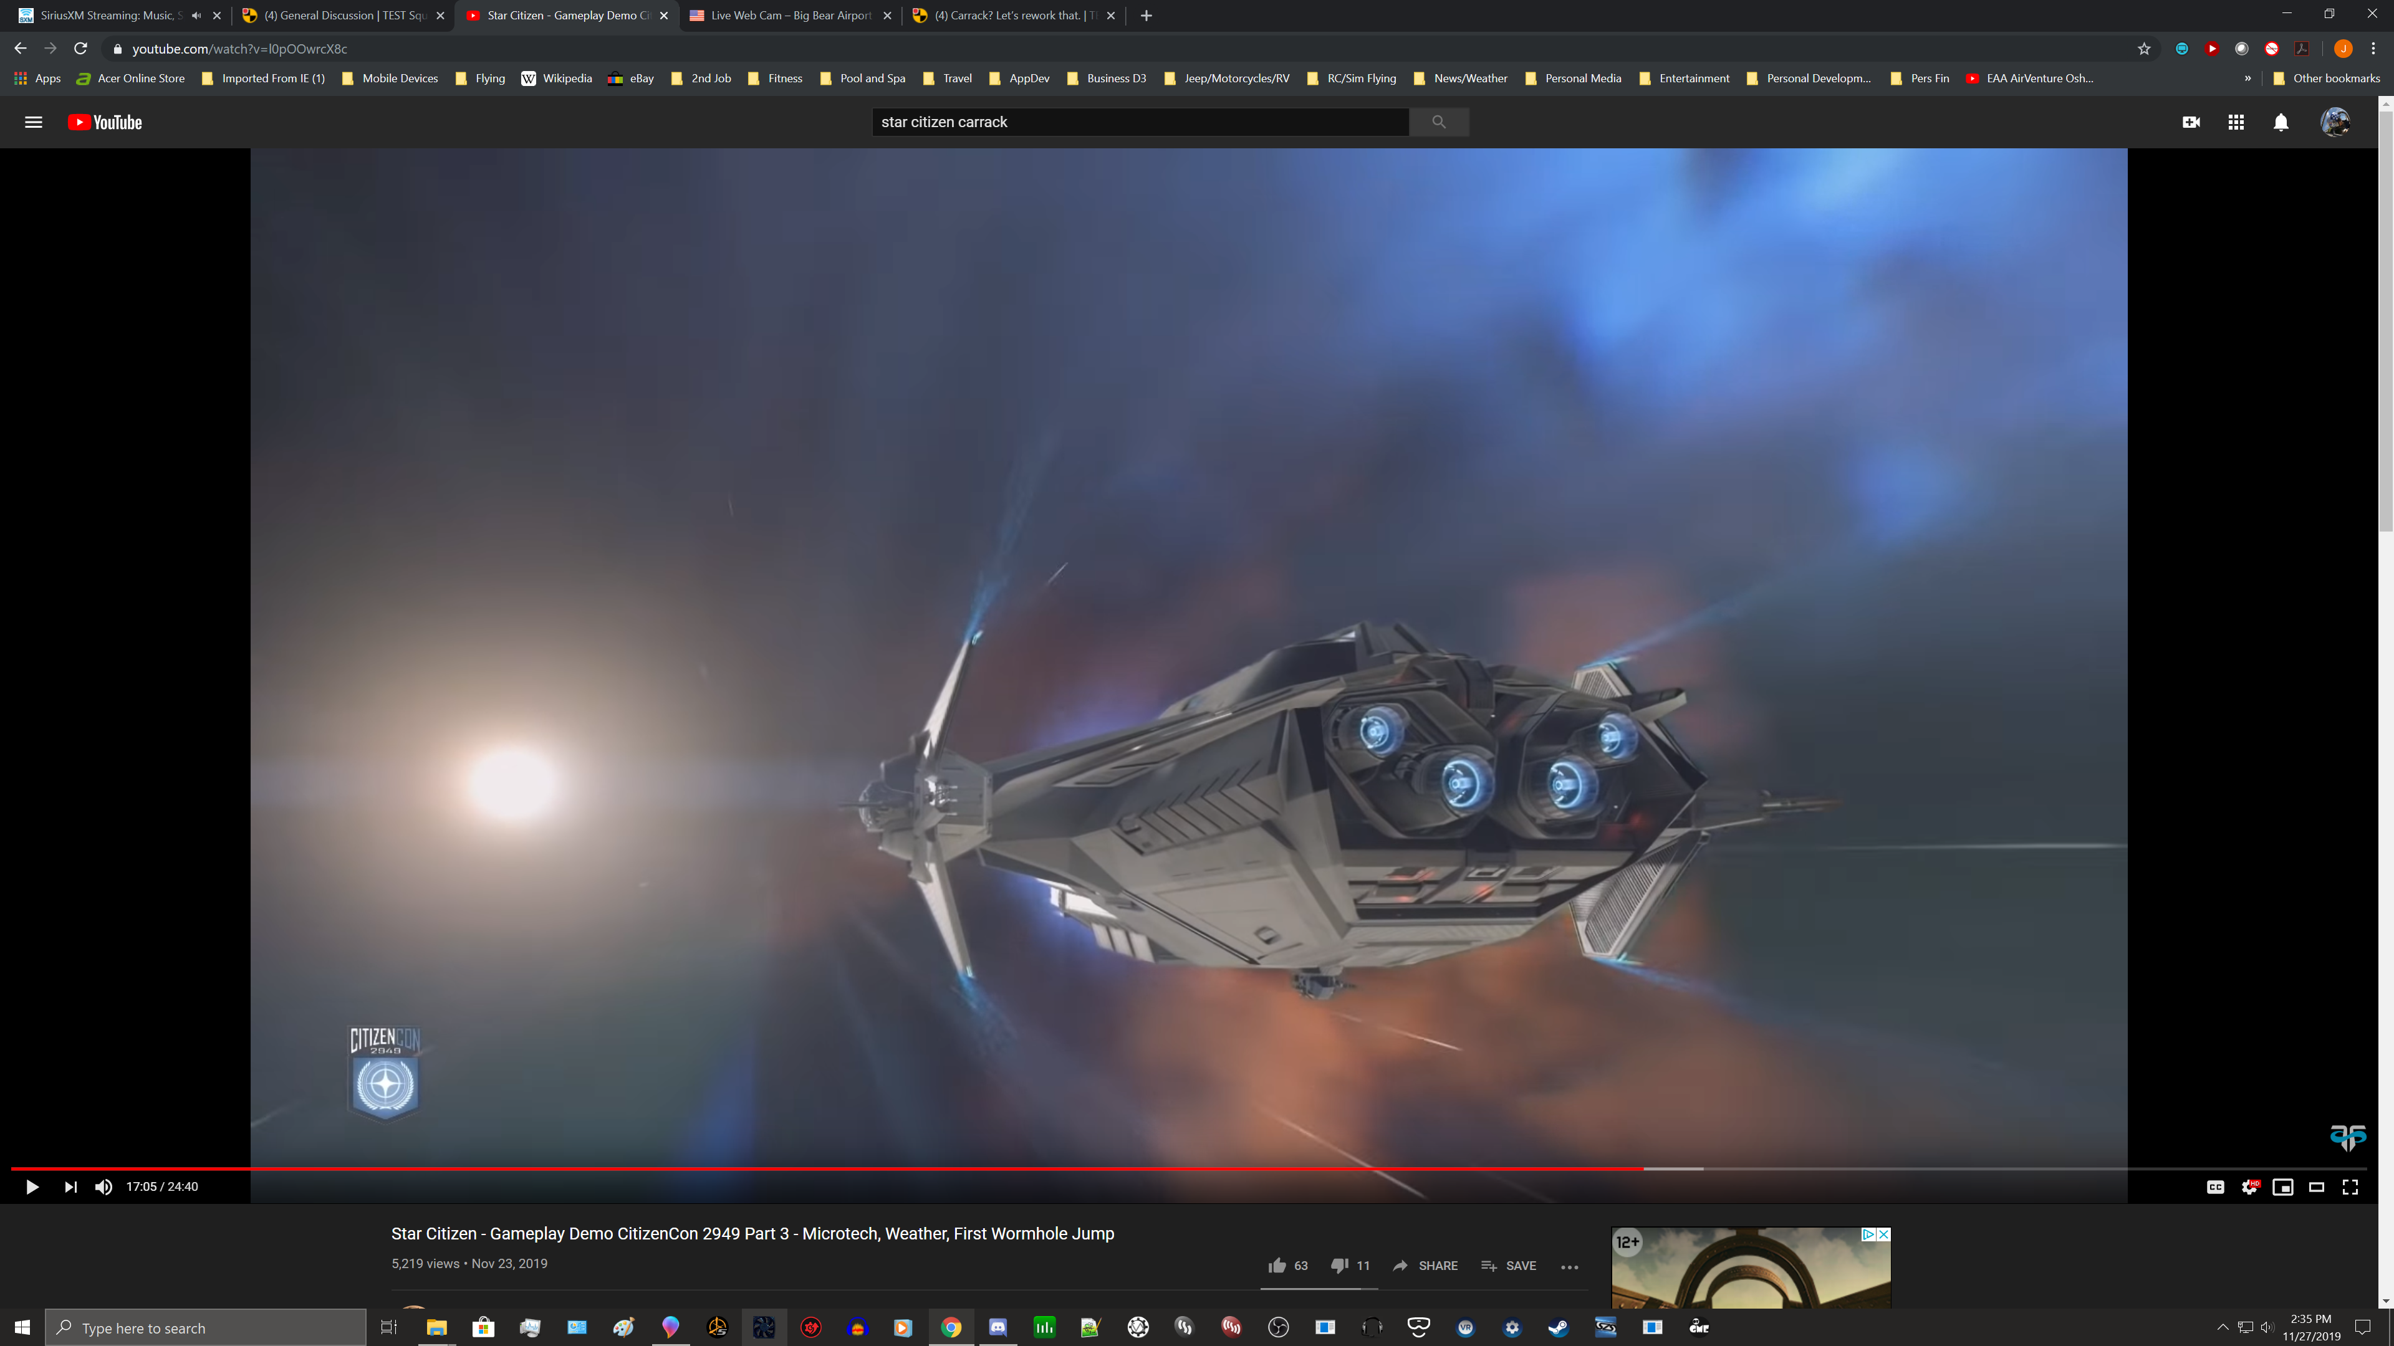Open the YouTube apps grid
The image size is (2394, 1346).
coord(2236,122)
